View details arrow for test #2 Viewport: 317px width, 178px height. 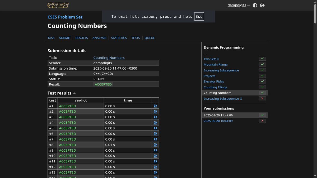(x=155, y=111)
